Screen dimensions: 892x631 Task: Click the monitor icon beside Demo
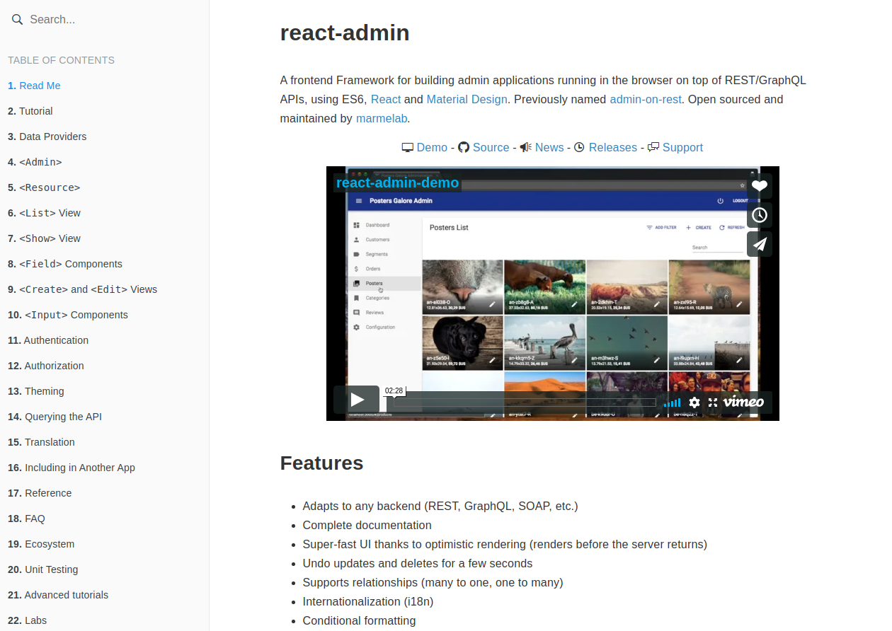tap(408, 147)
